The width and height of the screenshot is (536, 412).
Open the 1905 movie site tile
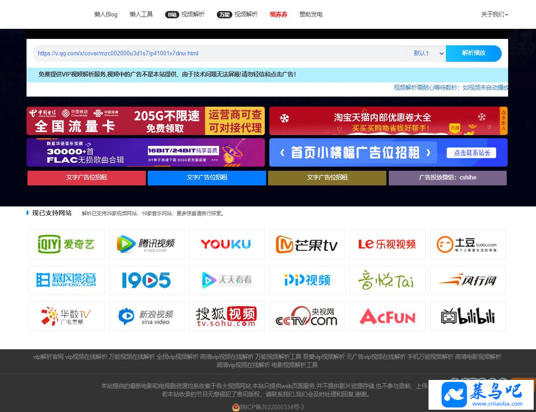(147, 280)
